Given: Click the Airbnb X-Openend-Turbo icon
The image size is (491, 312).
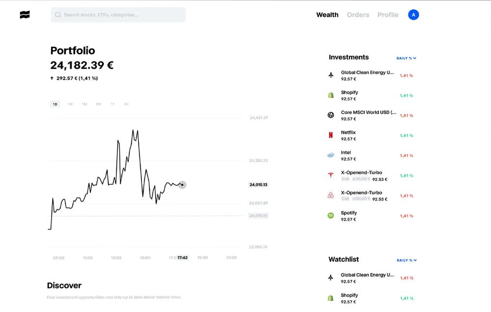Looking at the screenshot, I should pos(330,195).
